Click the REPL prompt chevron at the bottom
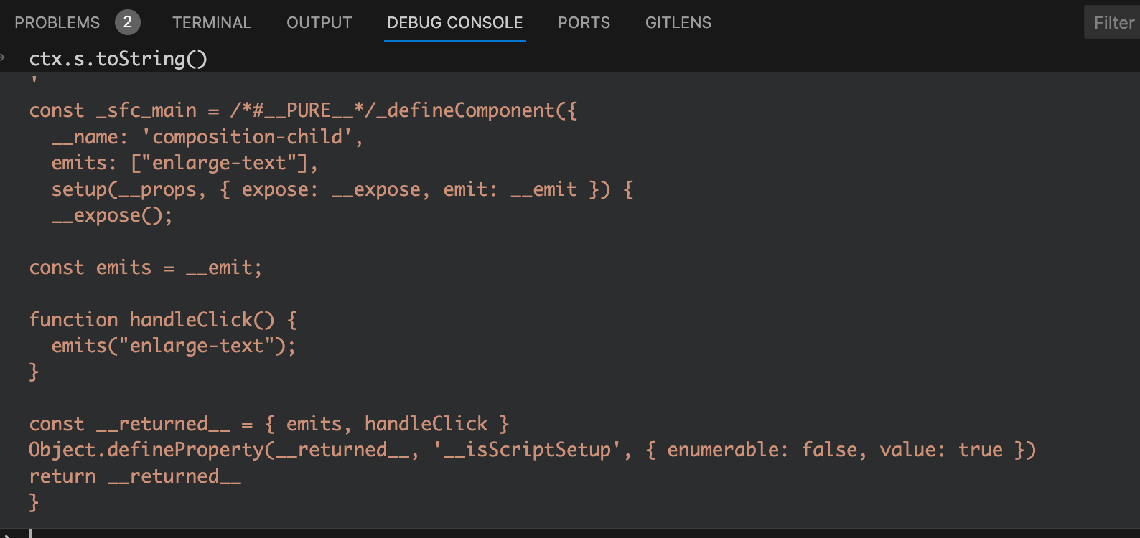This screenshot has width=1140, height=538. (6, 534)
